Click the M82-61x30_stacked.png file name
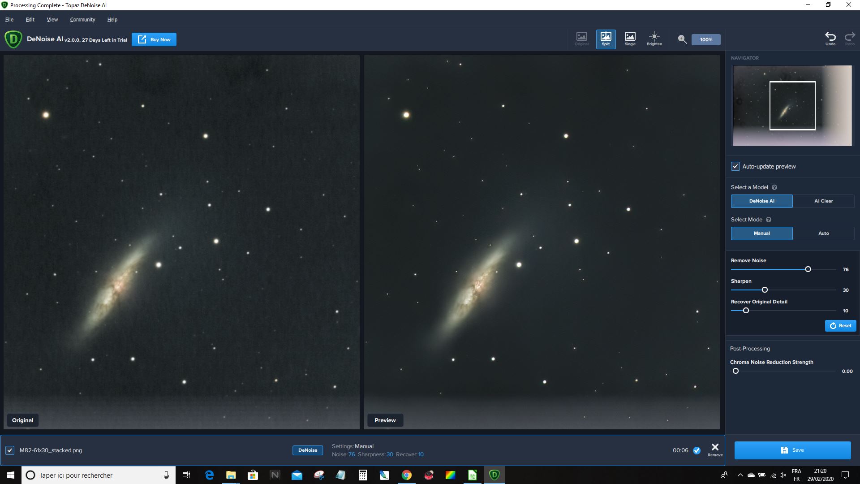This screenshot has width=860, height=484. click(x=51, y=450)
